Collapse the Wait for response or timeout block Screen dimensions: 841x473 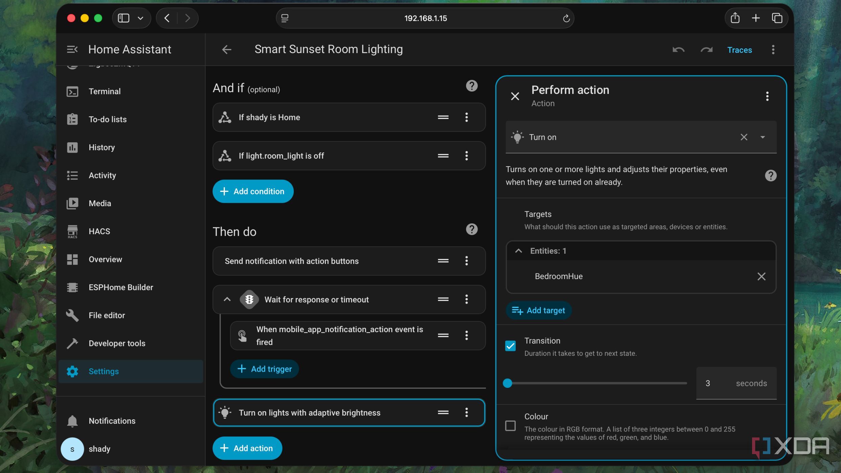(x=227, y=299)
